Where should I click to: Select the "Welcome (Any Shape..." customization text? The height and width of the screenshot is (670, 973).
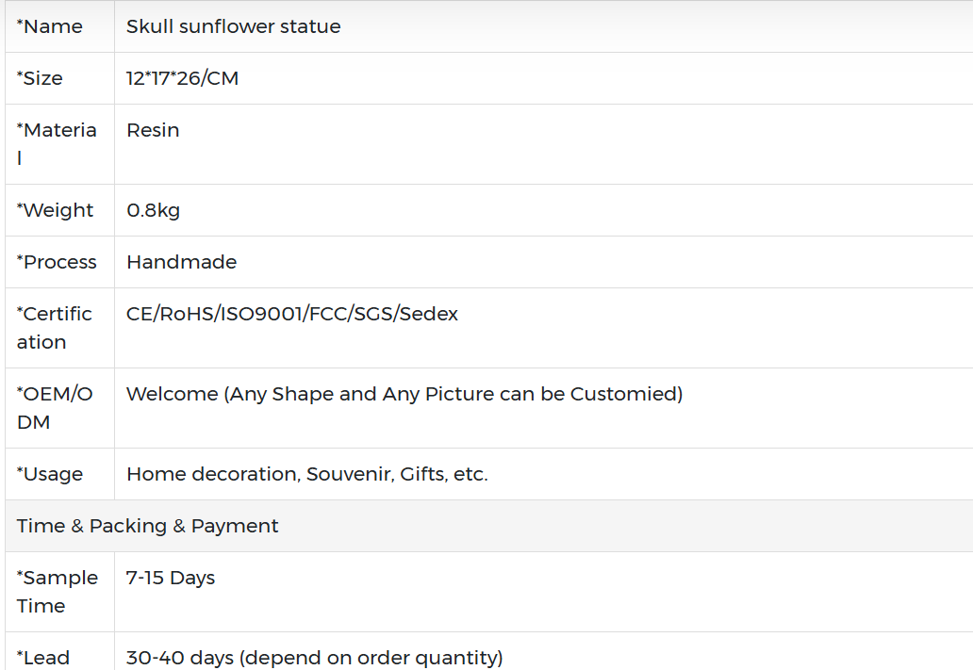click(404, 394)
